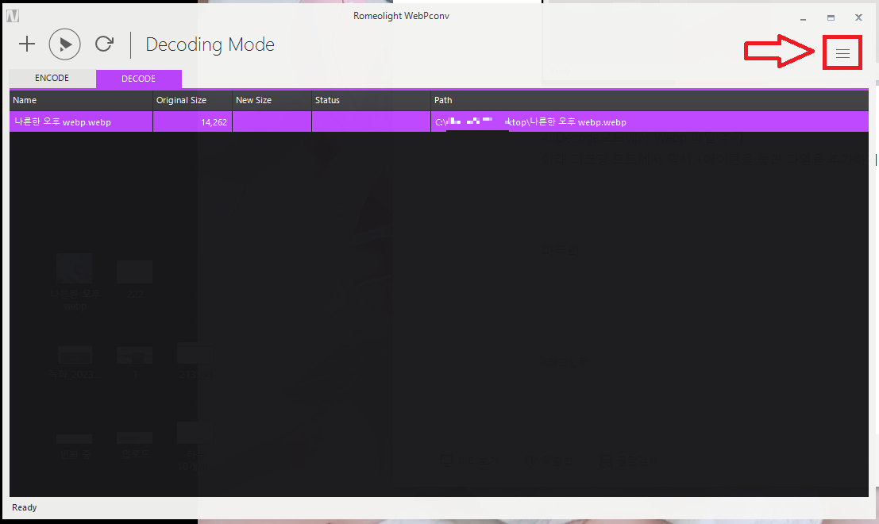The image size is (879, 524).
Task: Sort by Original Size column header
Action: [x=192, y=100]
